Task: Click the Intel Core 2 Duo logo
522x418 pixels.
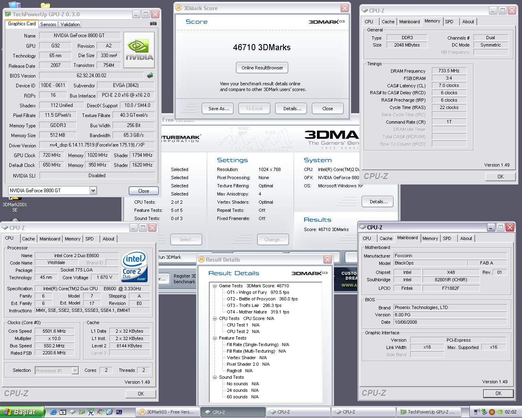Action: coord(134,267)
